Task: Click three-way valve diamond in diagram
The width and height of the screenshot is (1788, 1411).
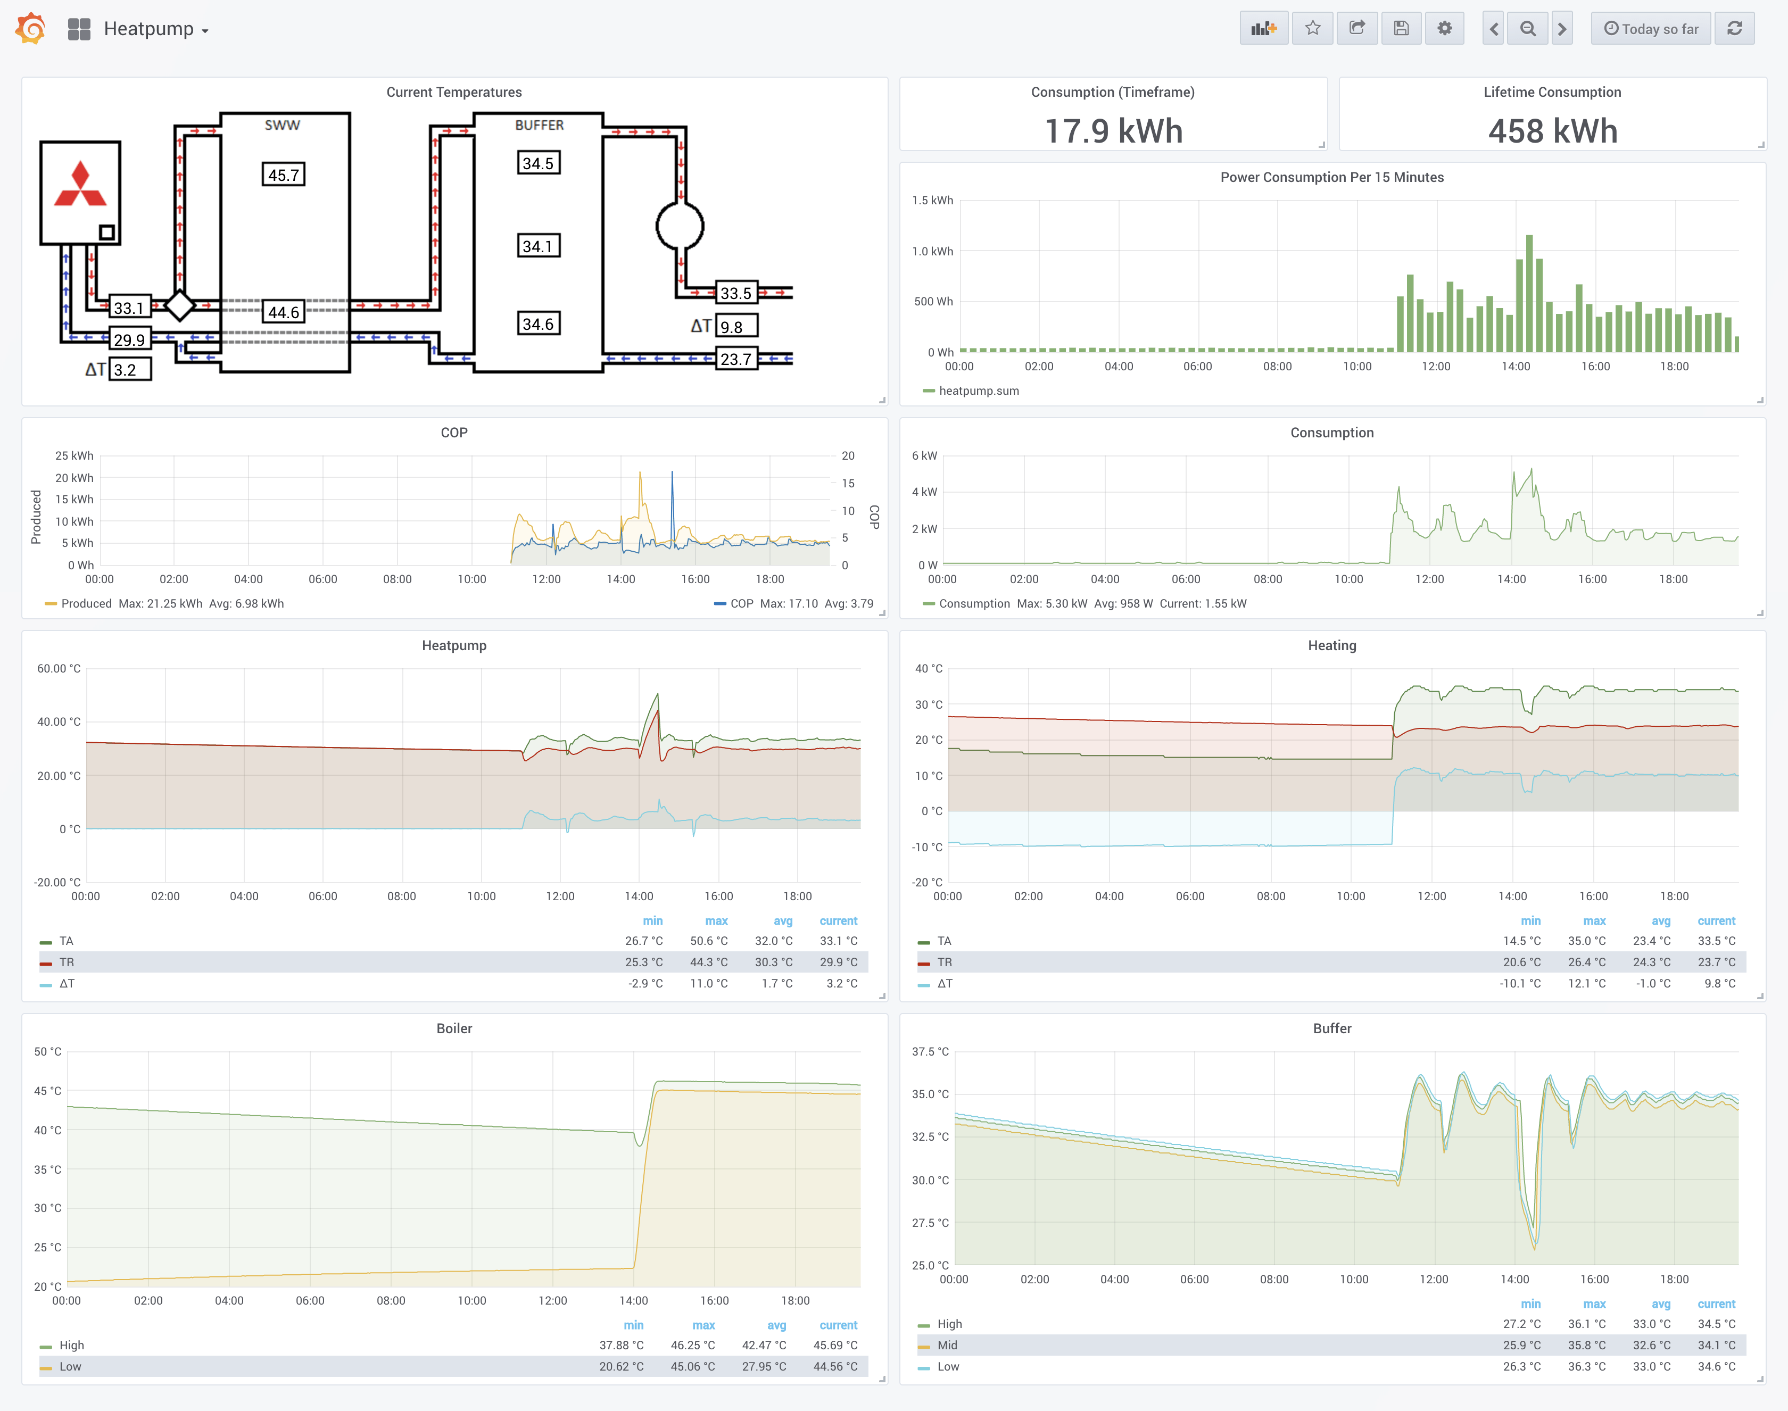Action: [x=179, y=305]
